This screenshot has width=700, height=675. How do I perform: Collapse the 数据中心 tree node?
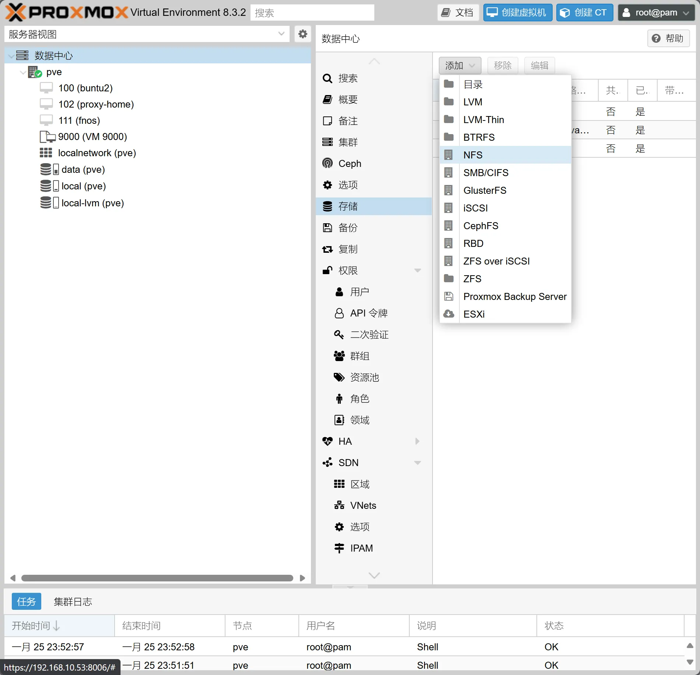11,56
